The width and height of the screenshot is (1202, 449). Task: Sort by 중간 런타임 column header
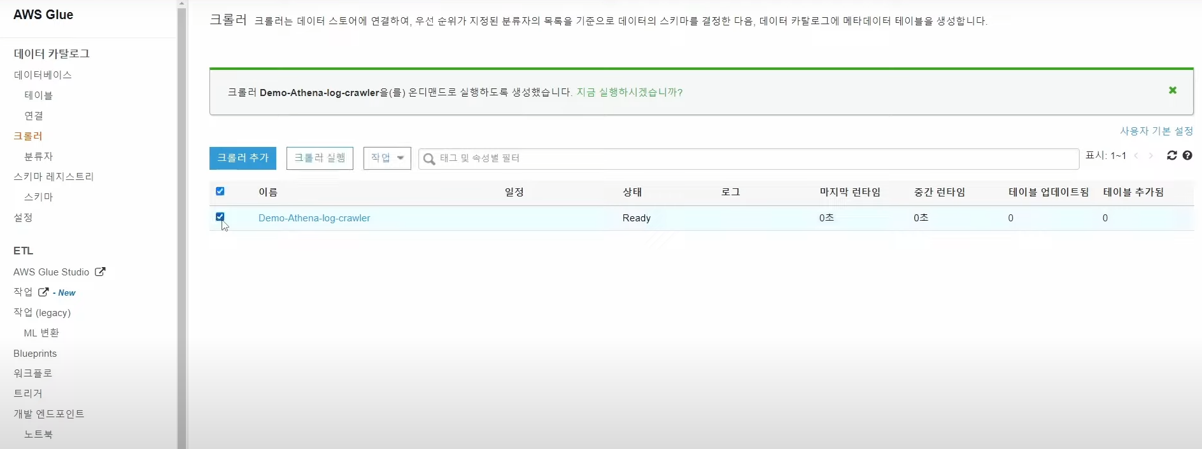pos(940,192)
